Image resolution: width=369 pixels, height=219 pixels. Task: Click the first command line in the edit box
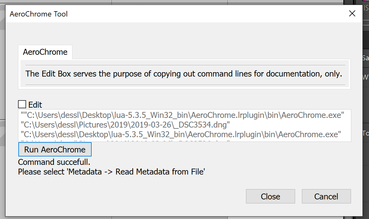[182, 115]
